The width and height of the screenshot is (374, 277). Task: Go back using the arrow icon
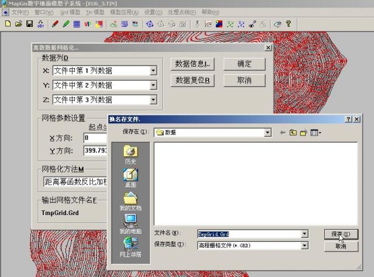(x=283, y=133)
